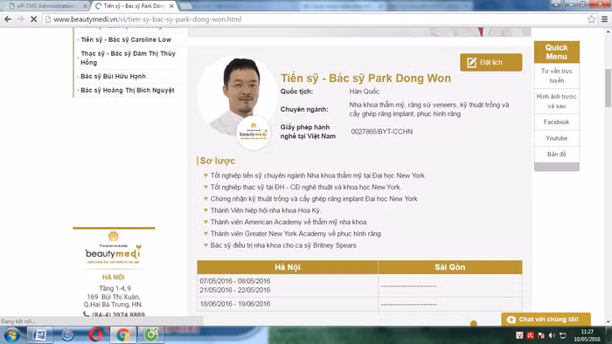The width and height of the screenshot is (612, 344).
Task: Click the 18/06/2016 - 19/06/2016 date entry
Action: pos(235,304)
